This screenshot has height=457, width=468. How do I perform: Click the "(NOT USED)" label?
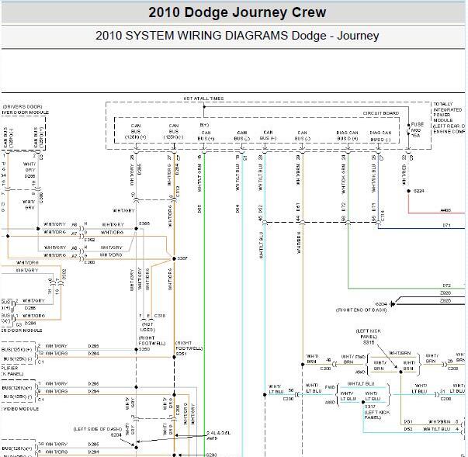(147, 327)
